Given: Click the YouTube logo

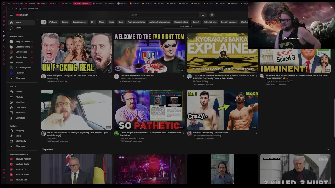Looking at the screenshot, I should (x=22, y=15).
